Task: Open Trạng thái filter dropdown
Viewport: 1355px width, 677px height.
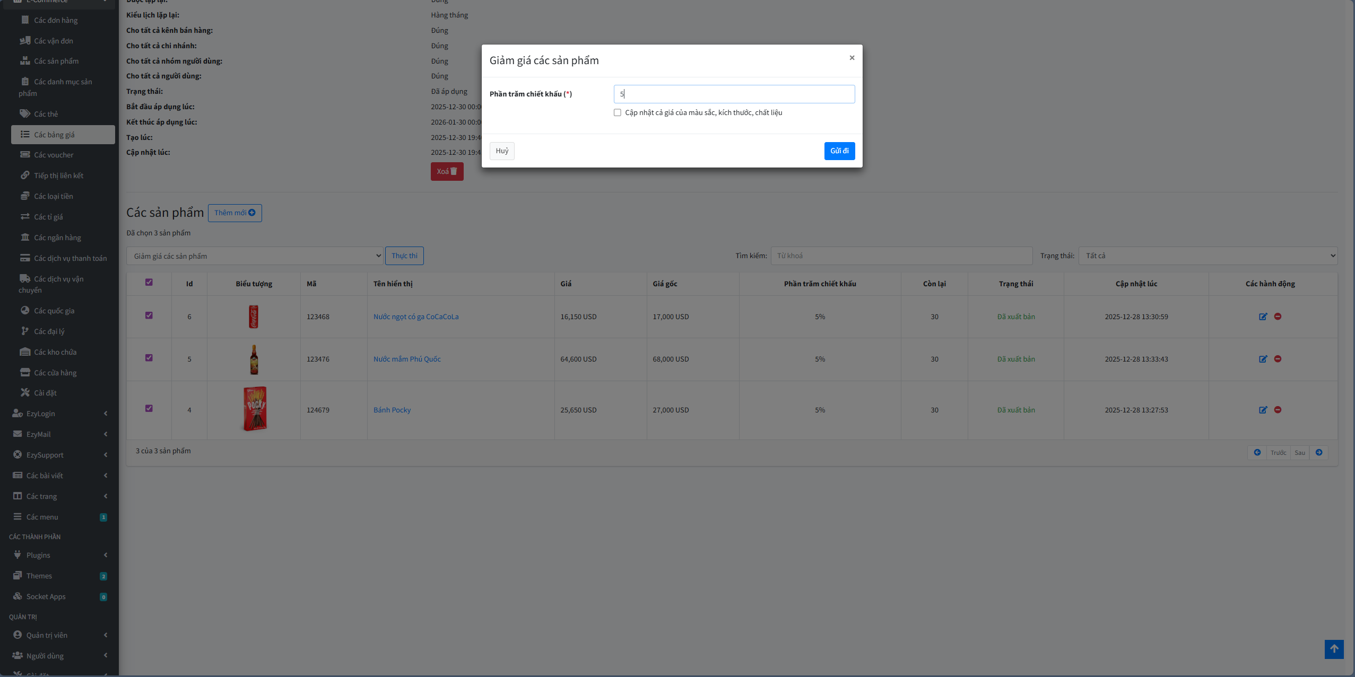Action: pos(1208,256)
